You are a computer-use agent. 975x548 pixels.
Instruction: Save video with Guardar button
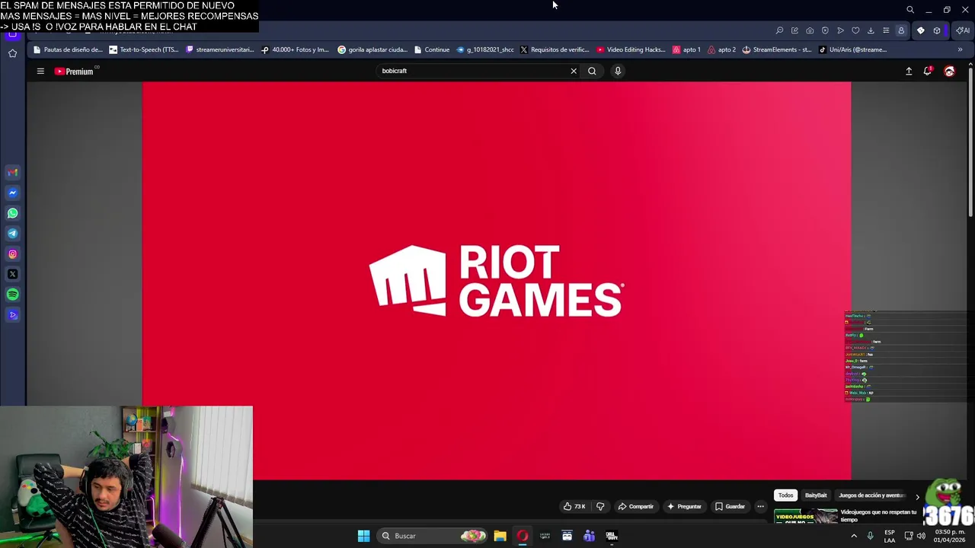click(730, 507)
